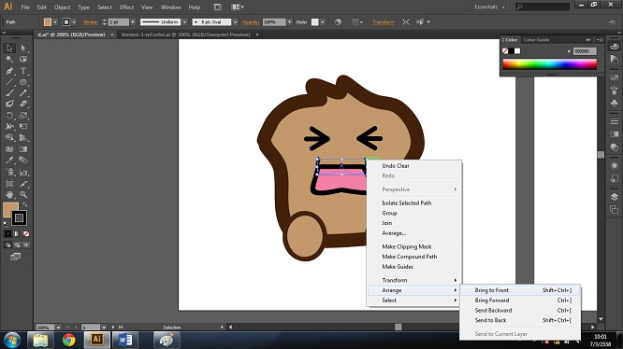623x349 pixels.
Task: Swap fill and stroke colors
Action: pyautogui.click(x=25, y=204)
